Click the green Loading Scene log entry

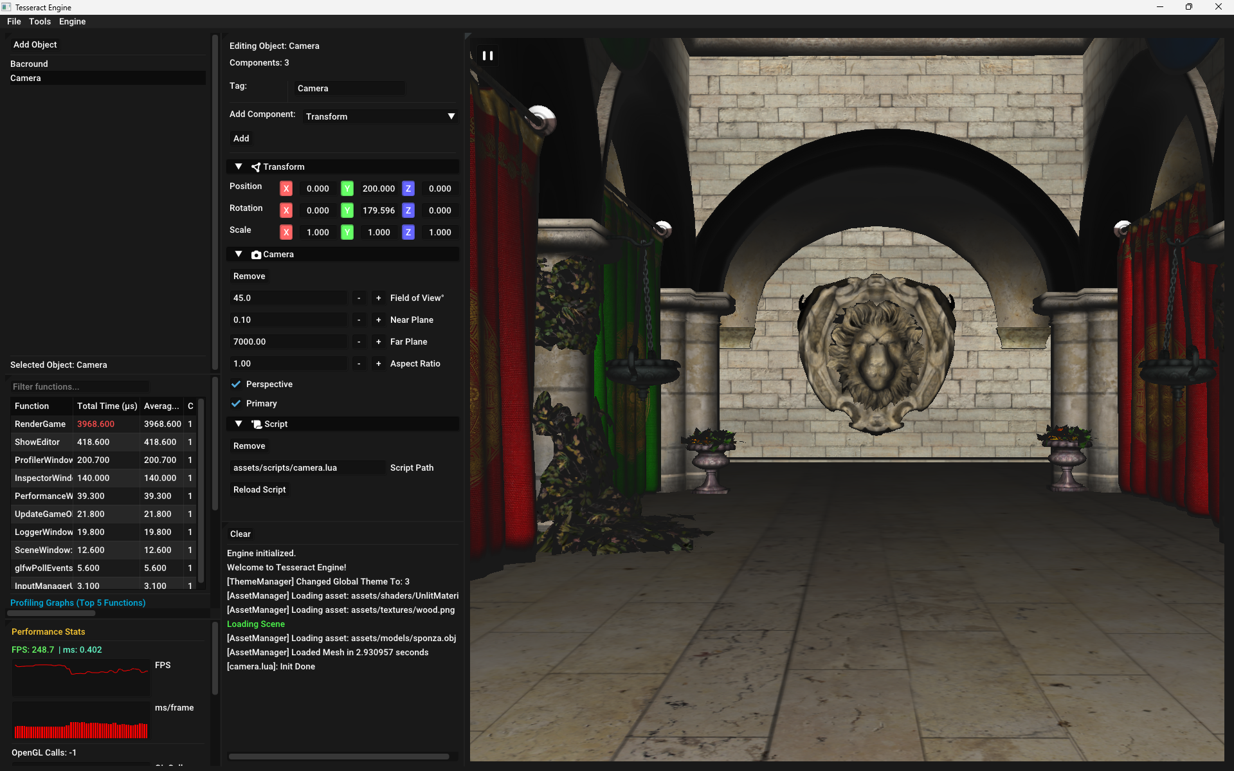pyautogui.click(x=256, y=624)
